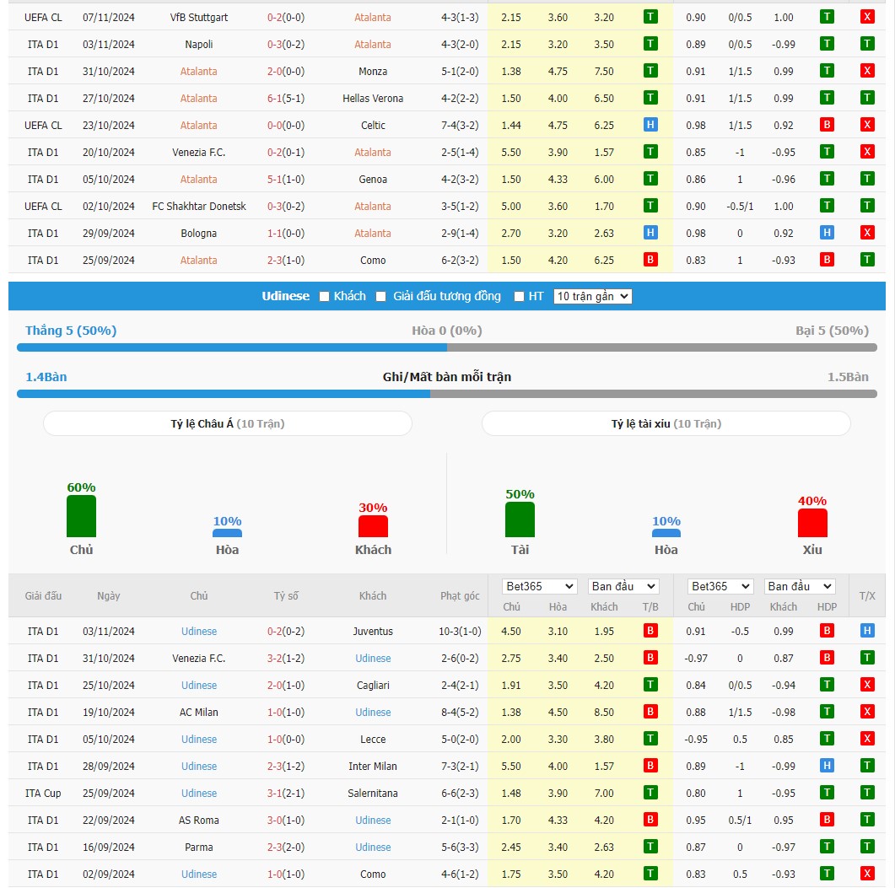895x888 pixels.
Task: Click 'ITA Cup' in the Salernitana row
Action: tap(43, 794)
